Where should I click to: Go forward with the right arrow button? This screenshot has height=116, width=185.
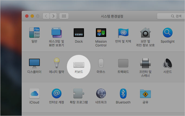53,16
